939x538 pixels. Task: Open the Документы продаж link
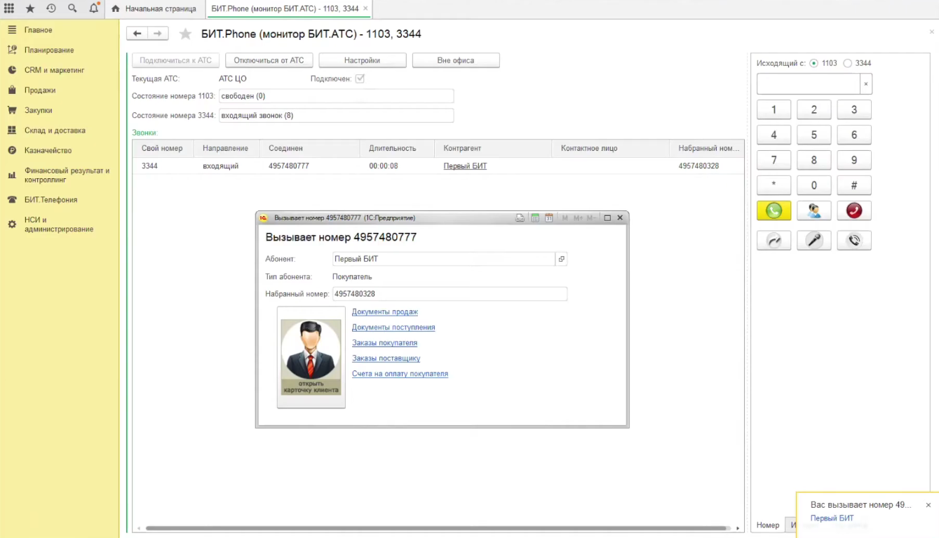(385, 312)
